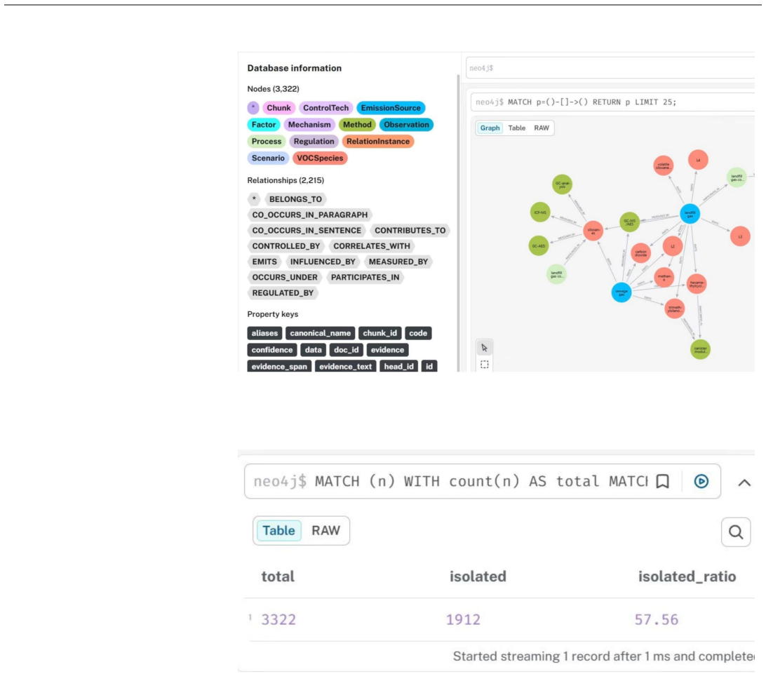Click the database info panel scrollbar

pos(458,222)
